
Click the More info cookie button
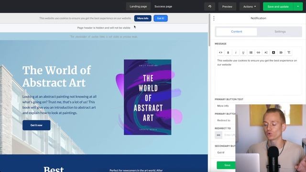(142, 18)
